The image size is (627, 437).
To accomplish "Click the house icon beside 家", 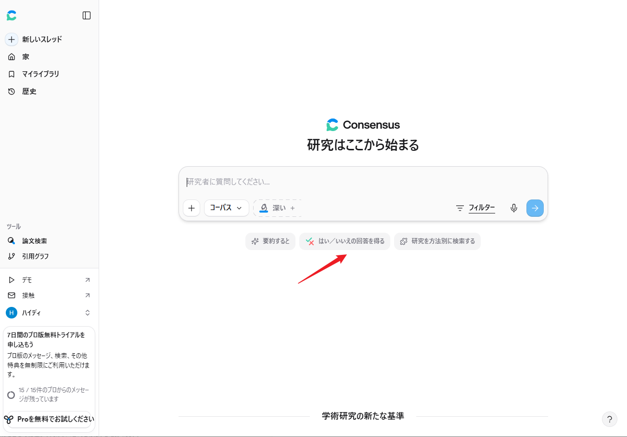I will (x=12, y=57).
